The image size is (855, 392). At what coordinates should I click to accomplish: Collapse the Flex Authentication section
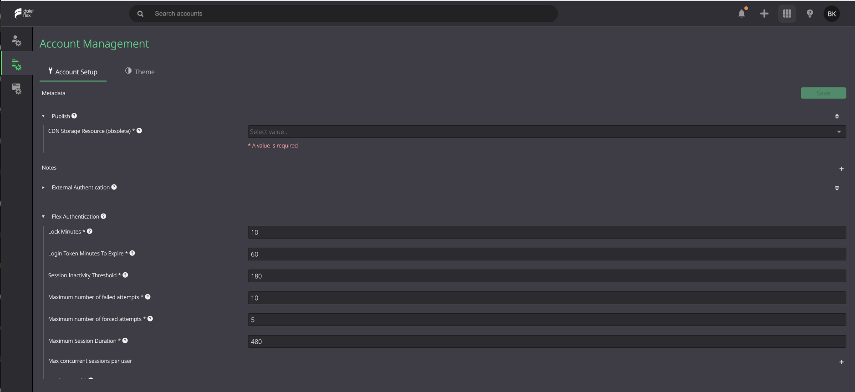(43, 217)
